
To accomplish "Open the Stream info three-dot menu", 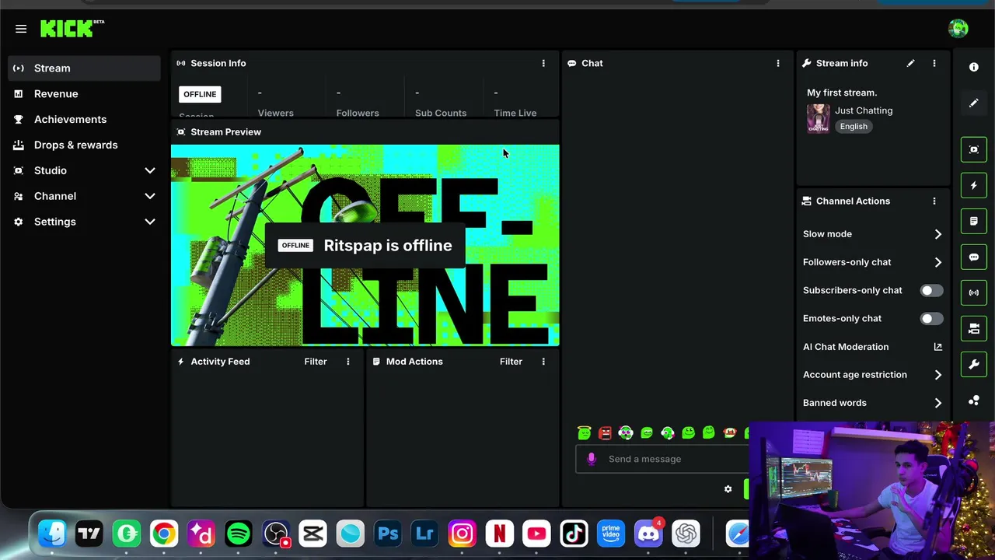I will (x=934, y=63).
